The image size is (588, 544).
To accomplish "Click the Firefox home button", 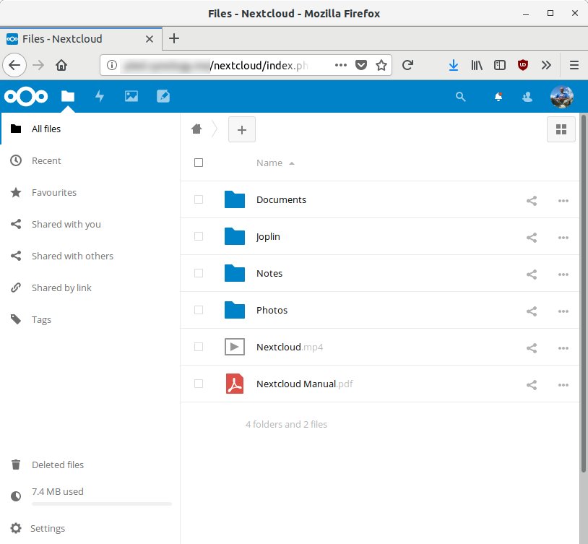I will (61, 65).
